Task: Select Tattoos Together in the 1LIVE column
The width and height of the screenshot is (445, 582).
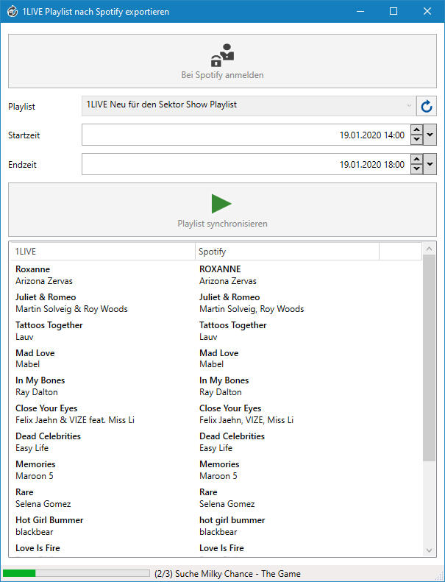Action: pyautogui.click(x=49, y=325)
